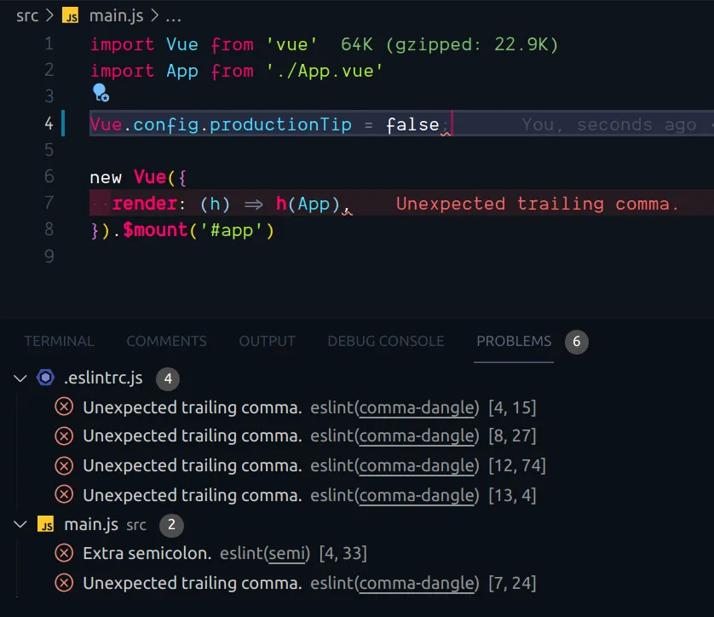Click the 'You, seconds ago' blame annotation
Viewport: 714px width, 617px height.
tap(609, 124)
